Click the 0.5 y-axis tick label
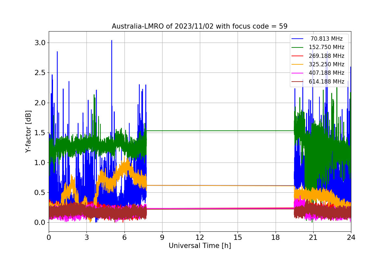 tap(41, 192)
